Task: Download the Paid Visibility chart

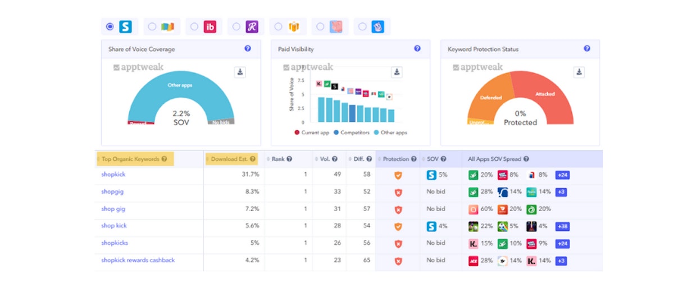Action: pyautogui.click(x=397, y=72)
